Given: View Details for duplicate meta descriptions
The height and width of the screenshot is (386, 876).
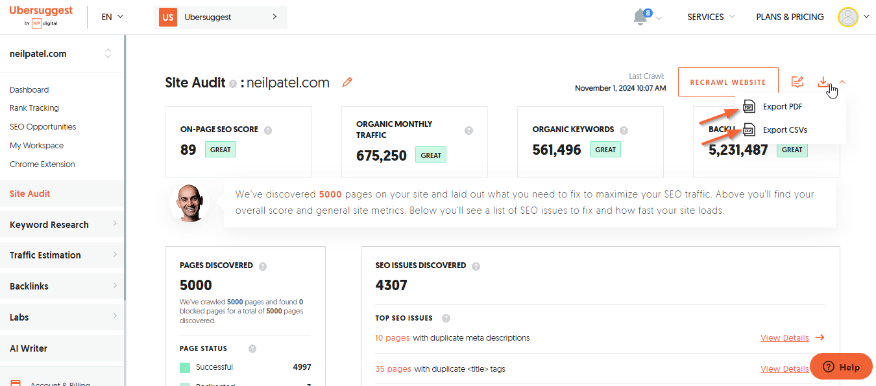Looking at the screenshot, I should 785,338.
